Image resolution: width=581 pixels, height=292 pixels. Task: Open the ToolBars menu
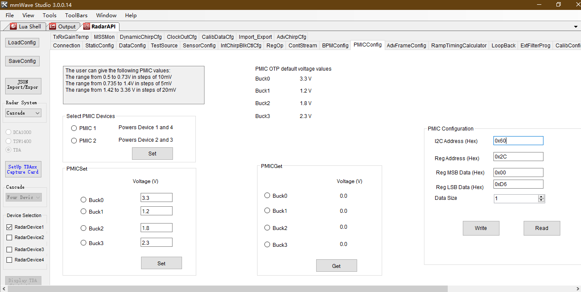(x=76, y=15)
